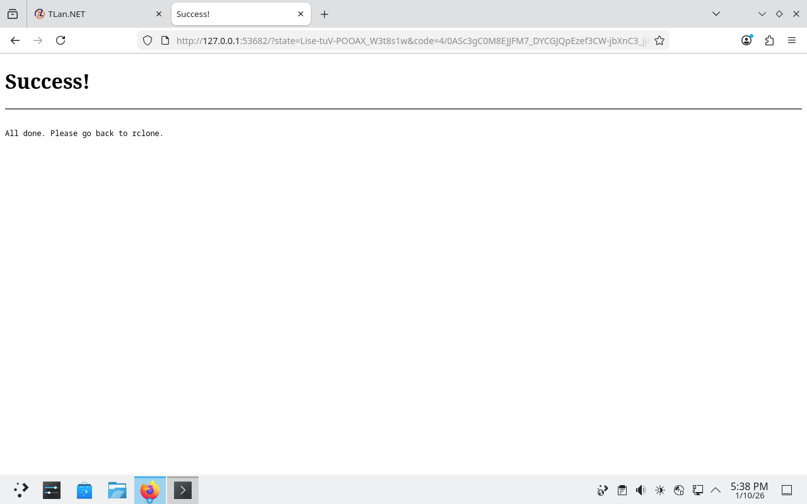Open the tracking protection shield
Viewport: 807px width, 504px height.
pos(148,40)
